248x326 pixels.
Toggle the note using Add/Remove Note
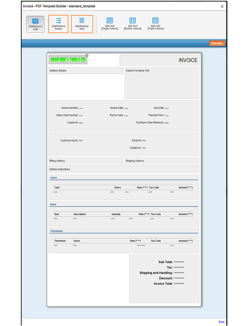click(x=82, y=24)
